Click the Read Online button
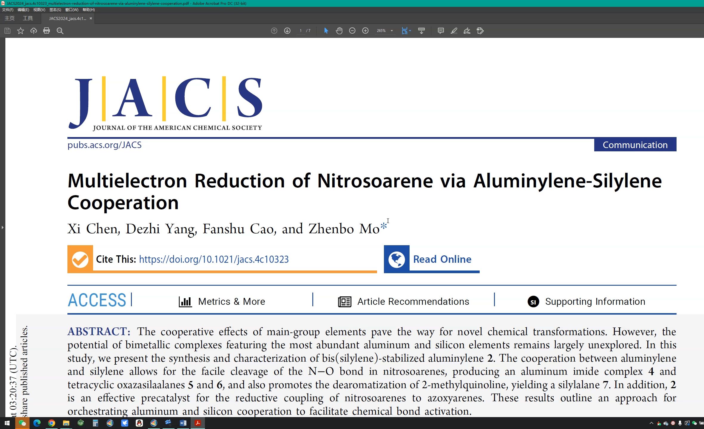 [x=442, y=259]
